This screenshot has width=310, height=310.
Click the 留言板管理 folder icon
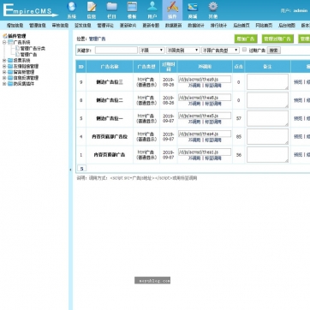point(10,72)
